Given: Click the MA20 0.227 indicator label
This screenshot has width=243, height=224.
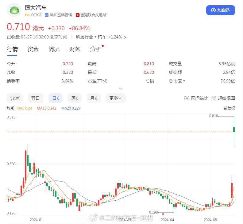Looking at the screenshot, I should 71,108.
